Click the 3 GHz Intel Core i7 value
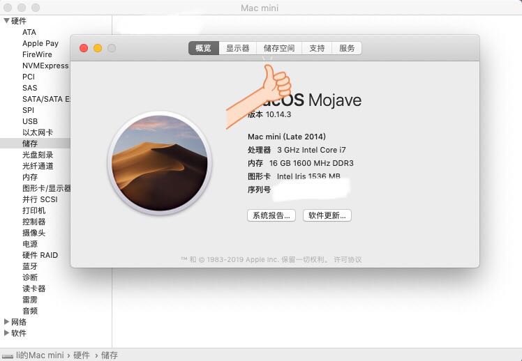The height and width of the screenshot is (361, 522). tap(312, 150)
